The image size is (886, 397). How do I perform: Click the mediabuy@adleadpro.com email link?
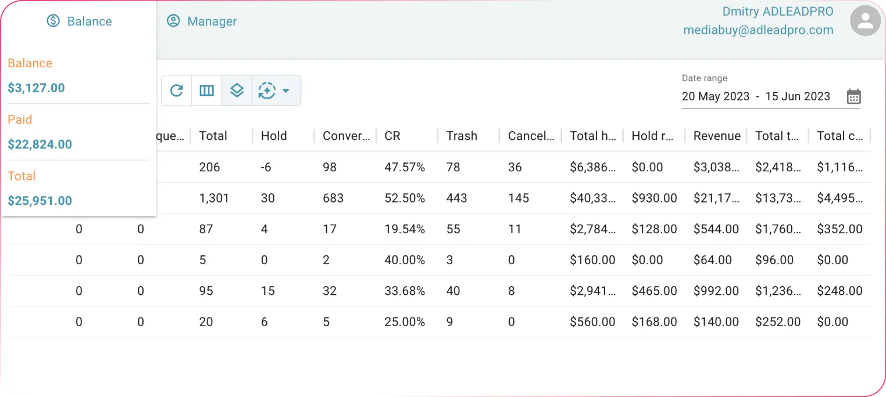pyautogui.click(x=758, y=30)
